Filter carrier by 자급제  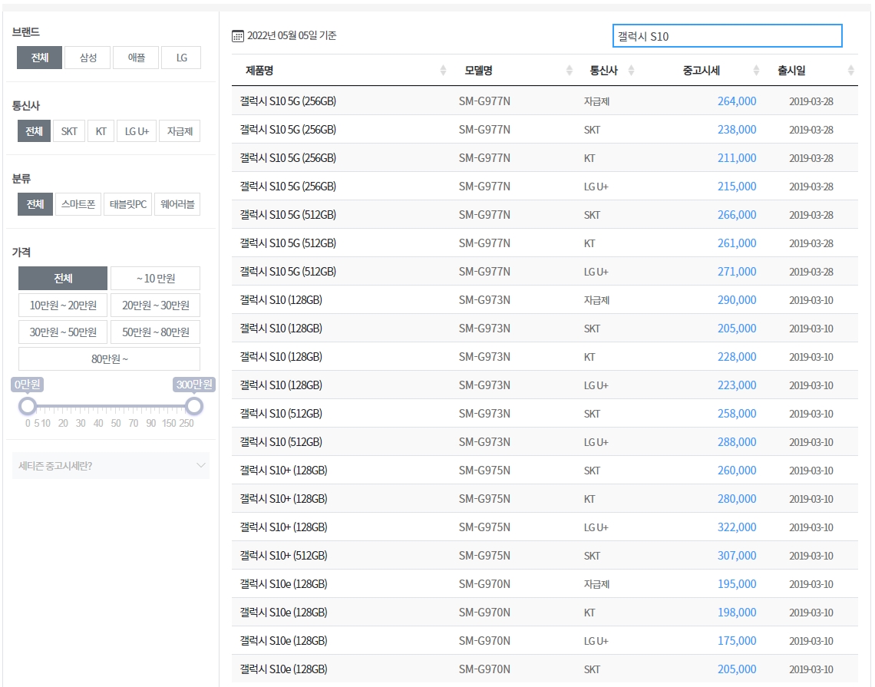tap(180, 131)
